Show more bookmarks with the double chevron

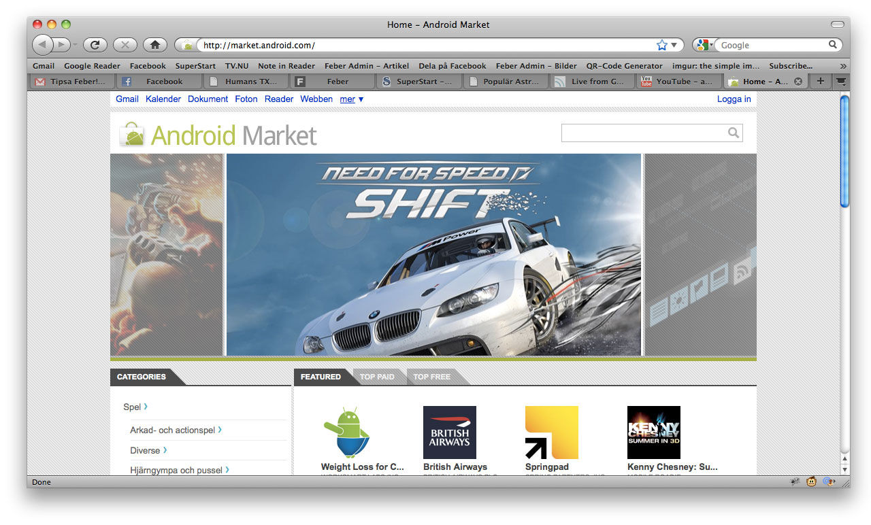[843, 66]
